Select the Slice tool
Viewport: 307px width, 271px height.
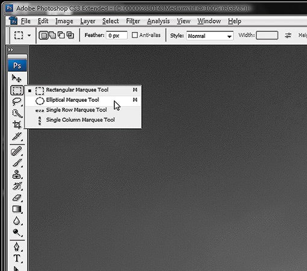[17, 137]
